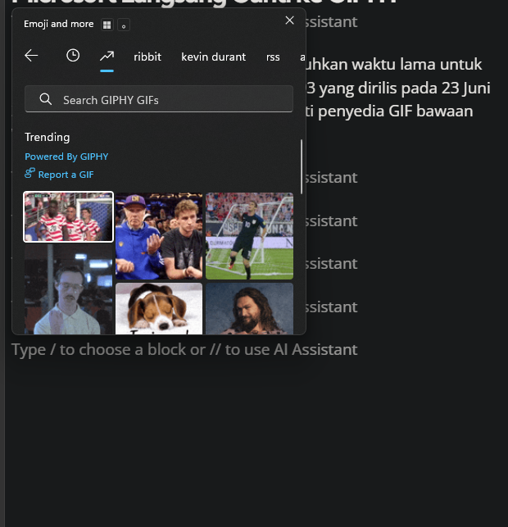Click the 'Emoji and more' panel title
The height and width of the screenshot is (527, 508).
point(59,25)
